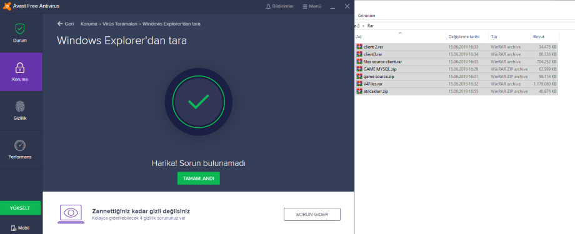Click the YÜKSELT upgrade button
Screen dimensions: 575x234
click(x=20, y=208)
